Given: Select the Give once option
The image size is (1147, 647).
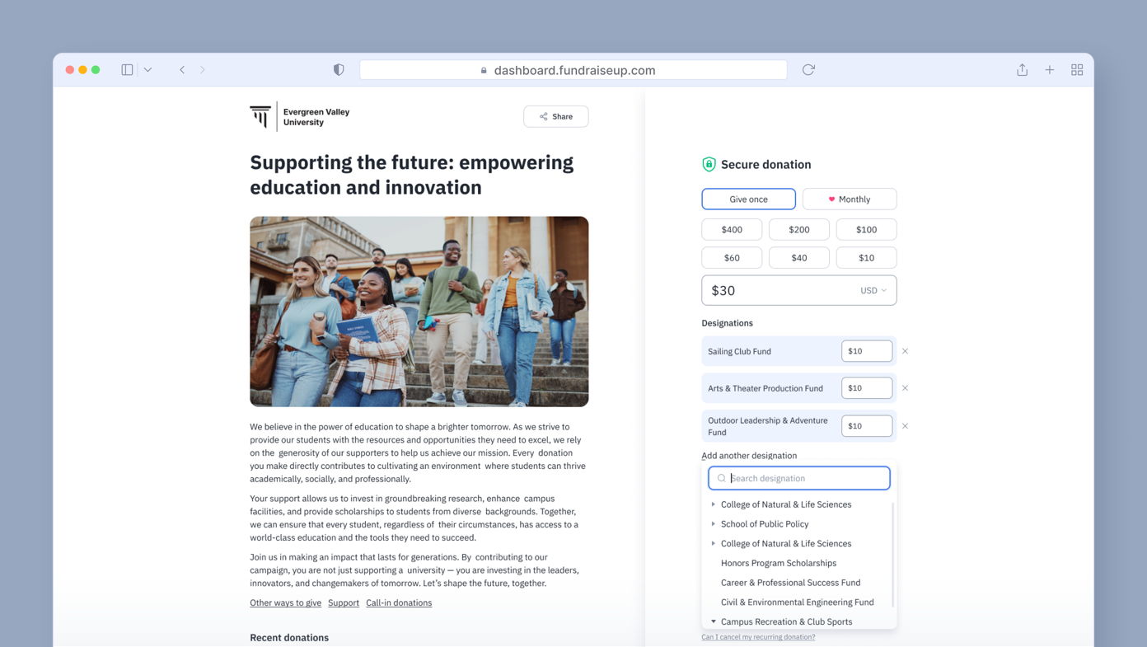Looking at the screenshot, I should pyautogui.click(x=747, y=199).
